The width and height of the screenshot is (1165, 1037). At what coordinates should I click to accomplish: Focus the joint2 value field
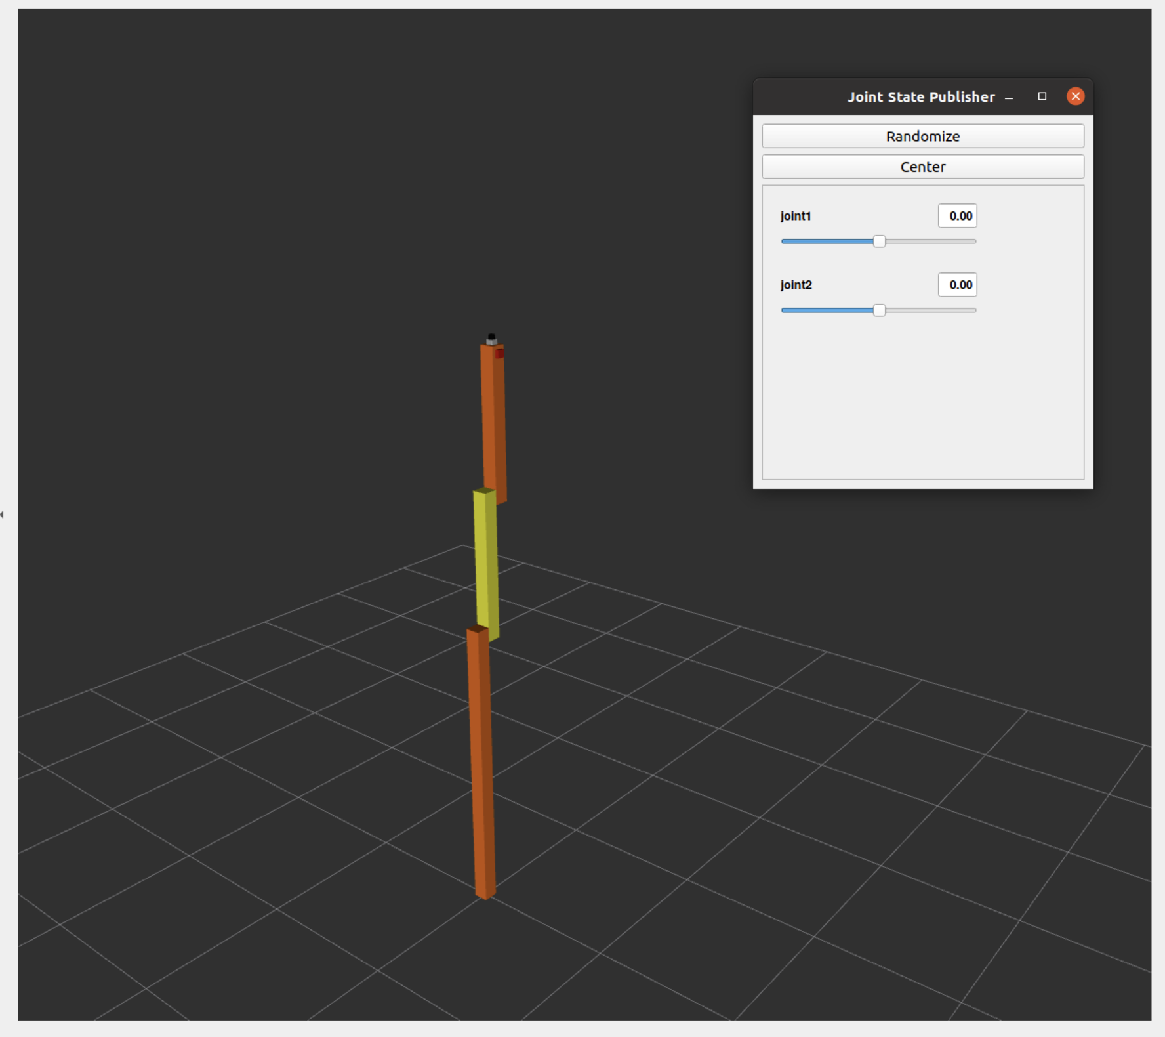(x=958, y=285)
